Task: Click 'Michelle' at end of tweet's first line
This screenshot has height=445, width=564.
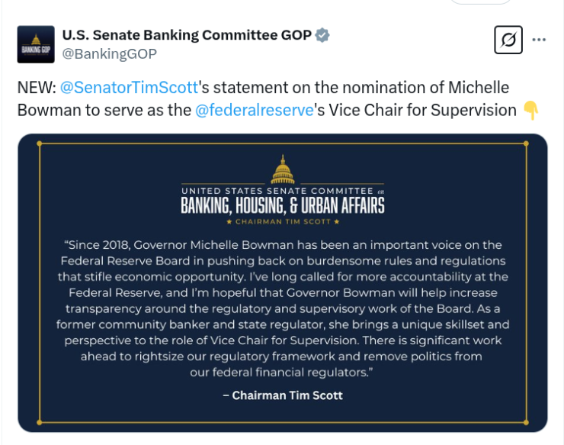Action: [x=479, y=88]
